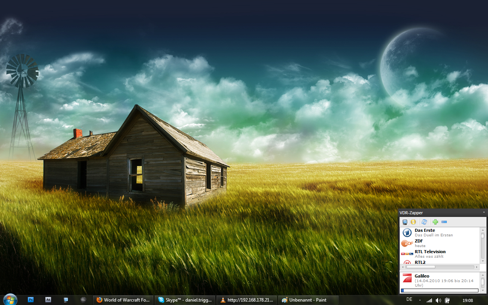This screenshot has height=305, width=488.
Task: Select the Das Erste channel name
Action: [425, 230]
